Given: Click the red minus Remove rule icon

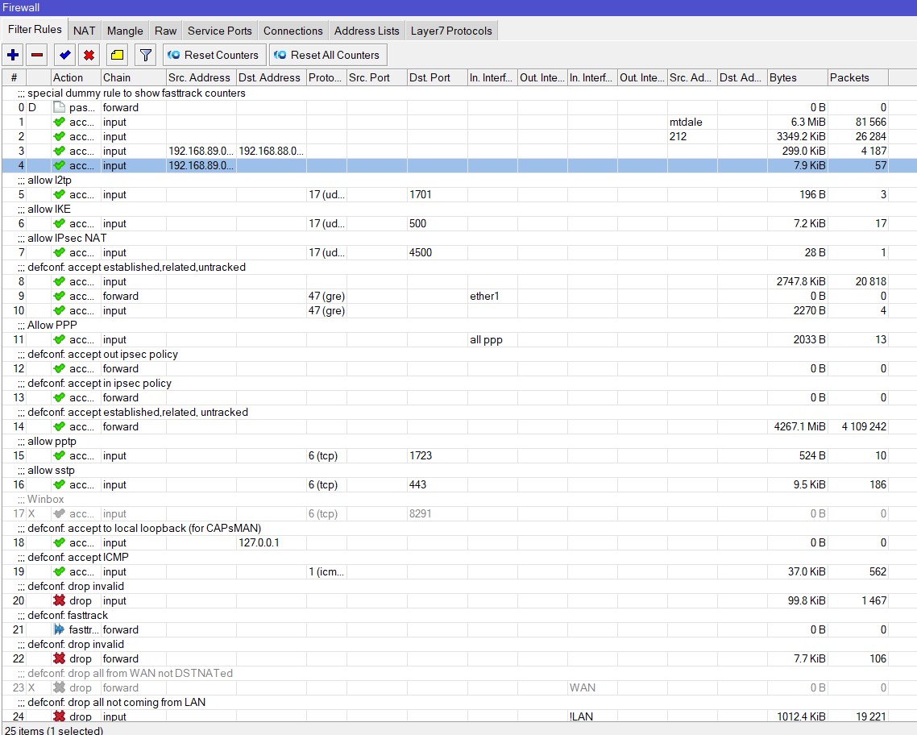Looking at the screenshot, I should 37,55.
